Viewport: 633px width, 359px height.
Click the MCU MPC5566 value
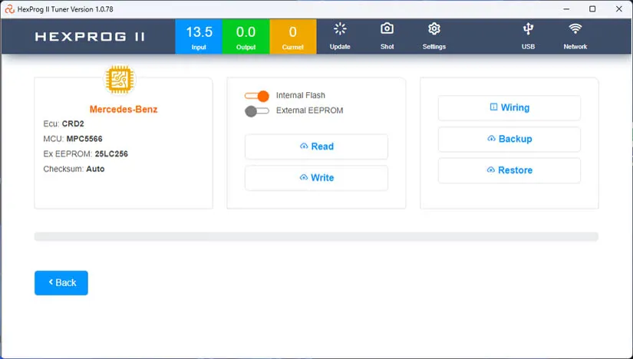tap(84, 139)
